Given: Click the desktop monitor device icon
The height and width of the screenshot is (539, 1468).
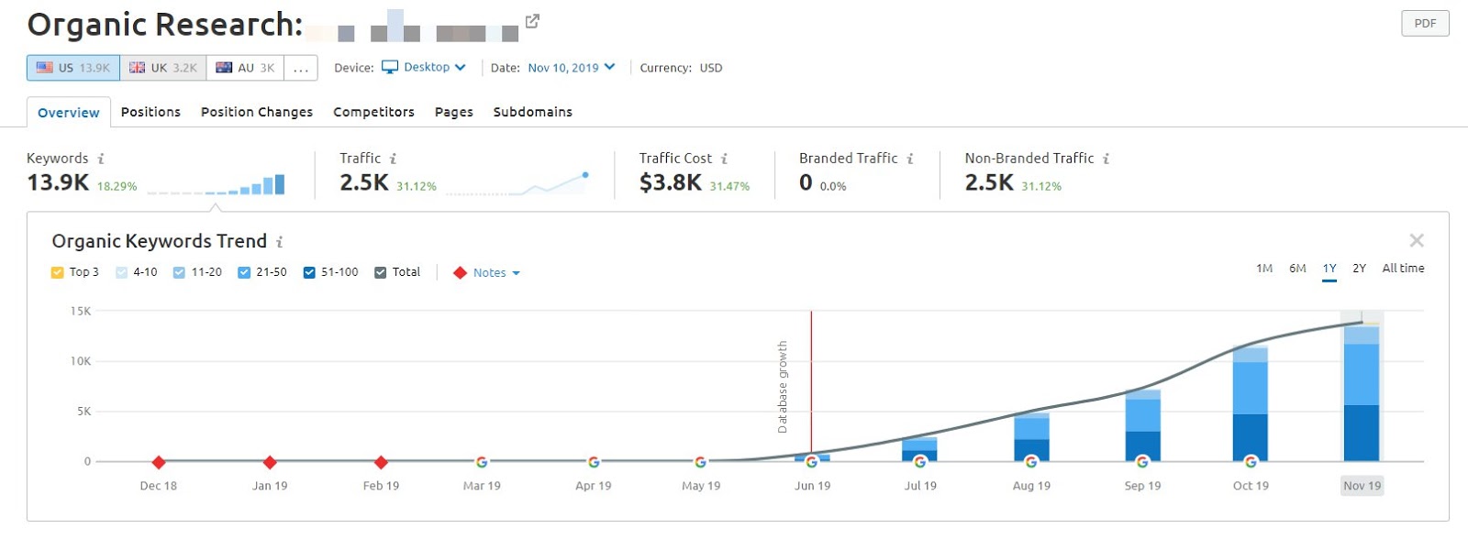Looking at the screenshot, I should point(390,67).
